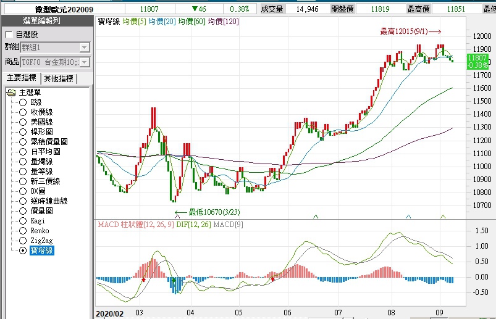Click the 選單編輯列 panel header
This screenshot has width=496, height=319.
point(48,21)
